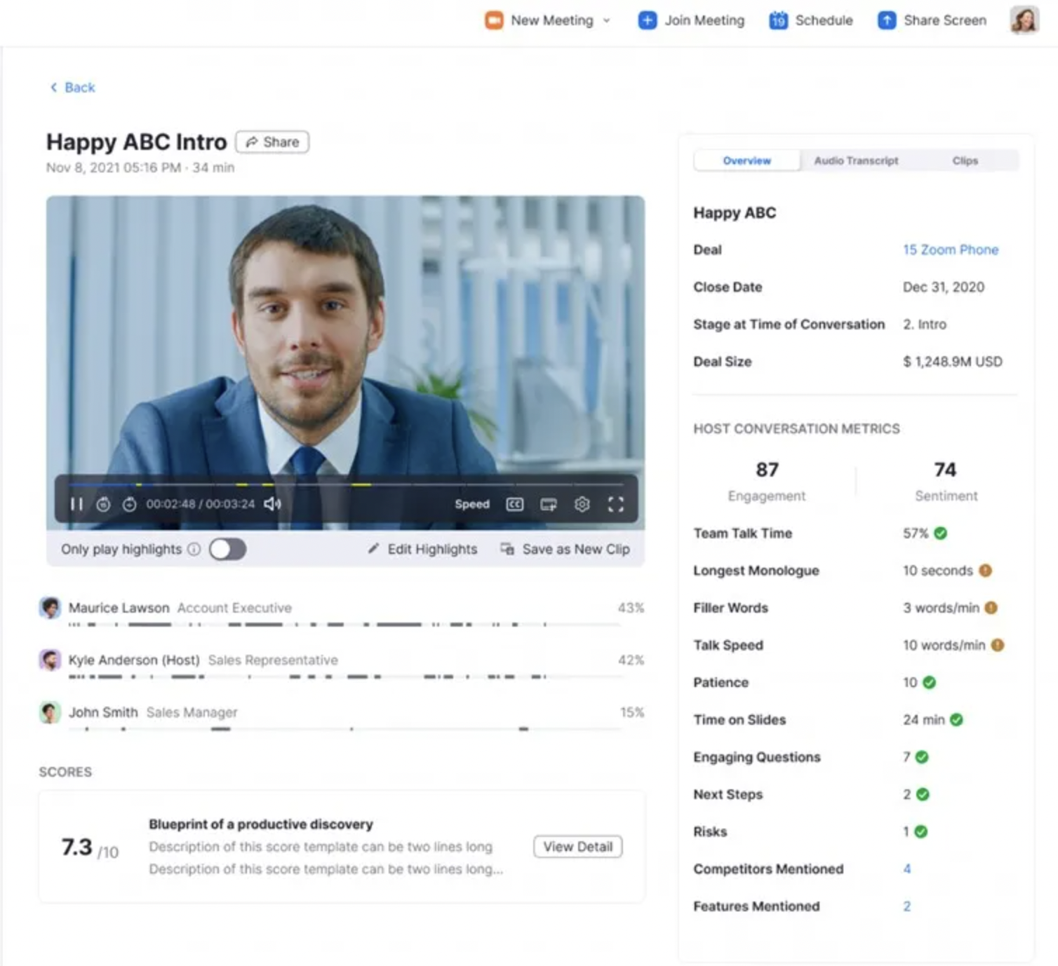
Task: Switch to the Clips tab
Action: 965,161
